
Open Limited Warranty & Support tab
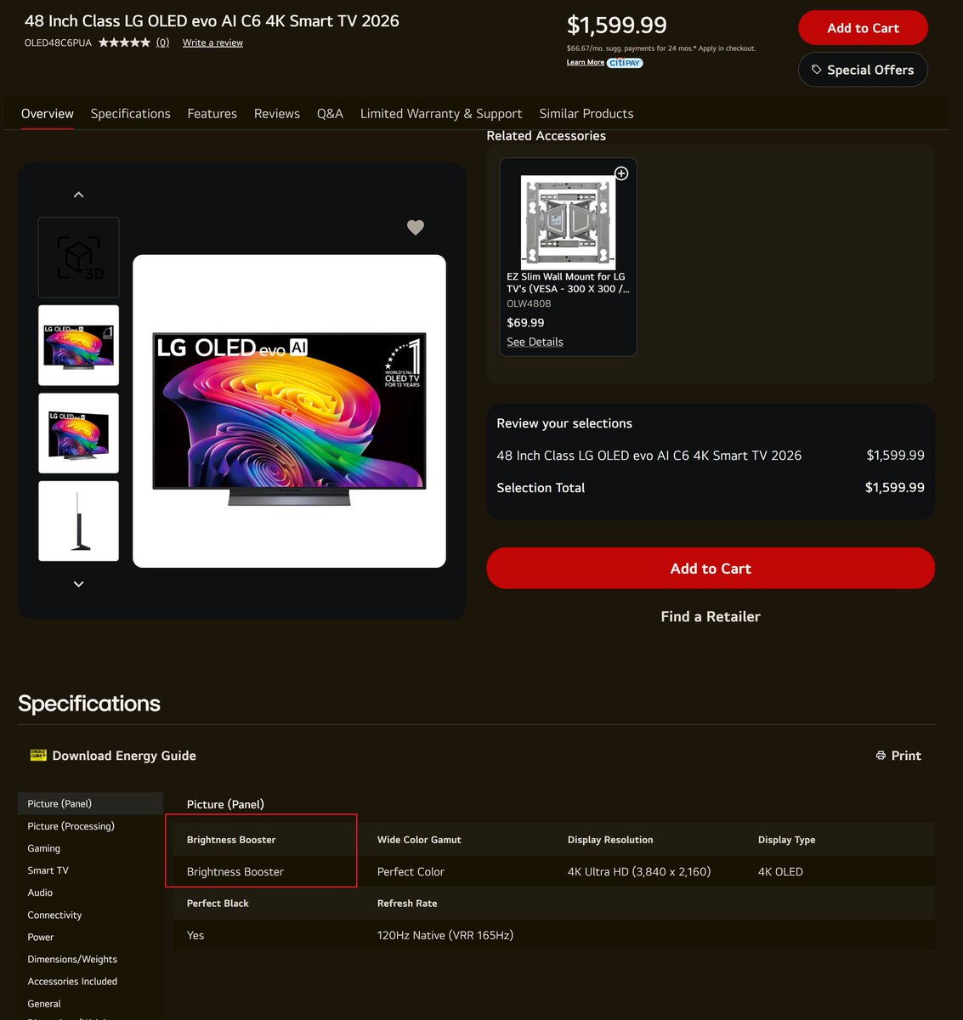(x=441, y=114)
